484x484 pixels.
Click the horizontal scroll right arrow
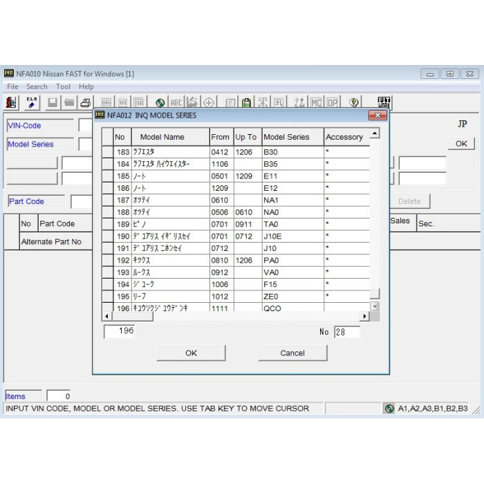[365, 317]
